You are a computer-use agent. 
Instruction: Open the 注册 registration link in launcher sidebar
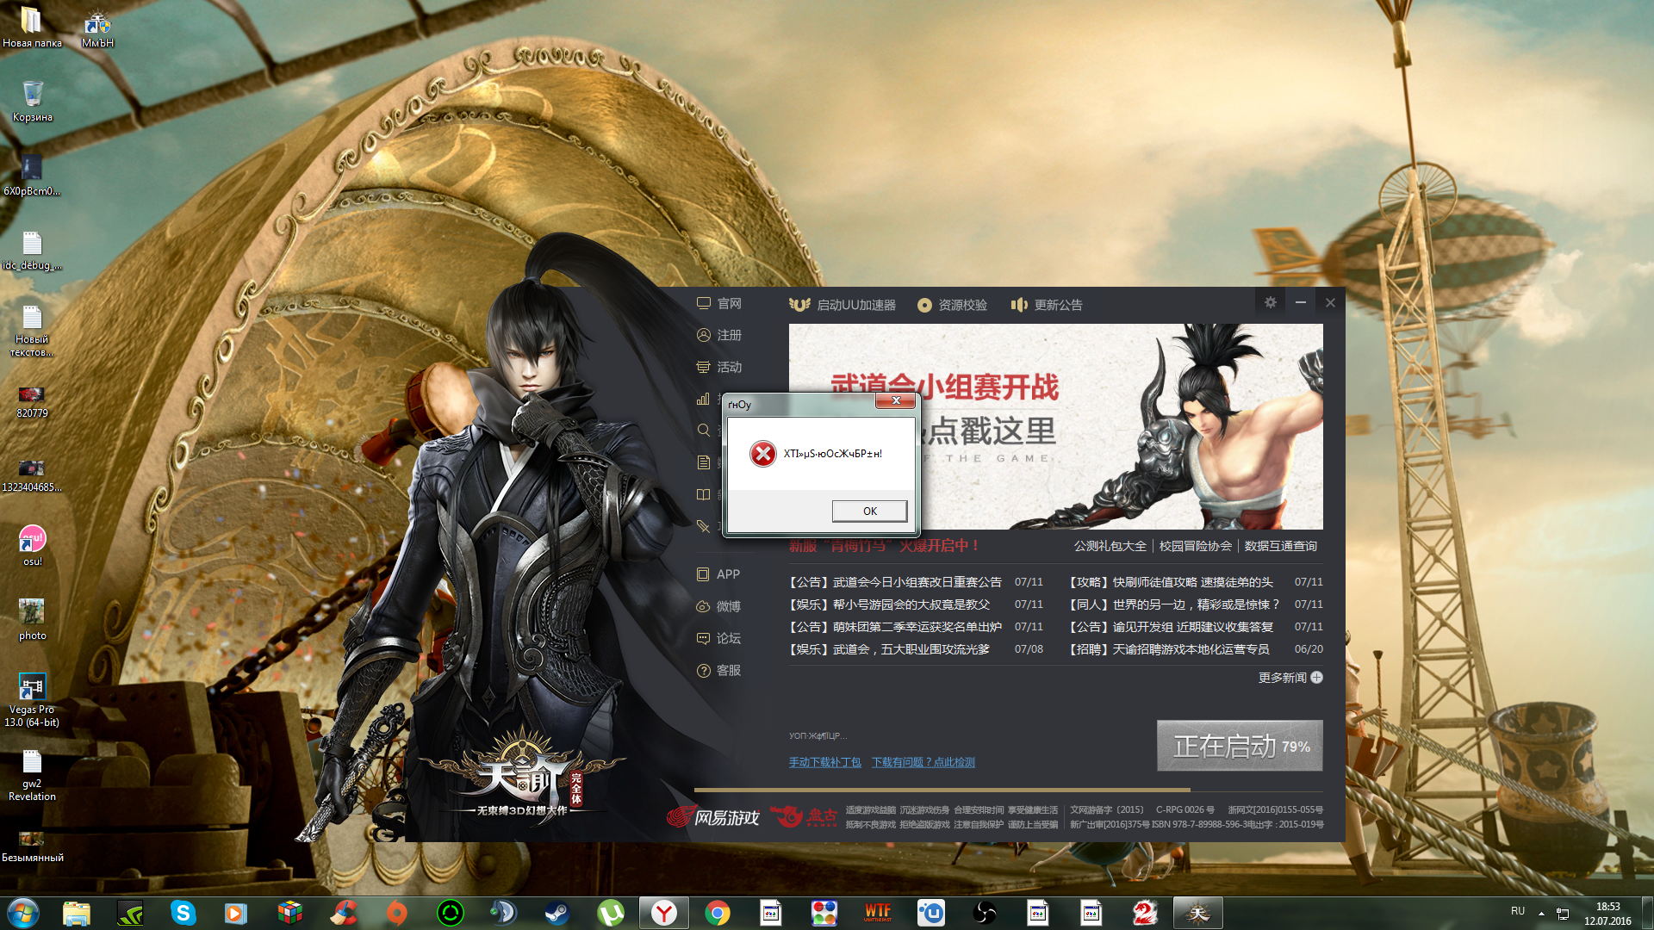(x=719, y=335)
